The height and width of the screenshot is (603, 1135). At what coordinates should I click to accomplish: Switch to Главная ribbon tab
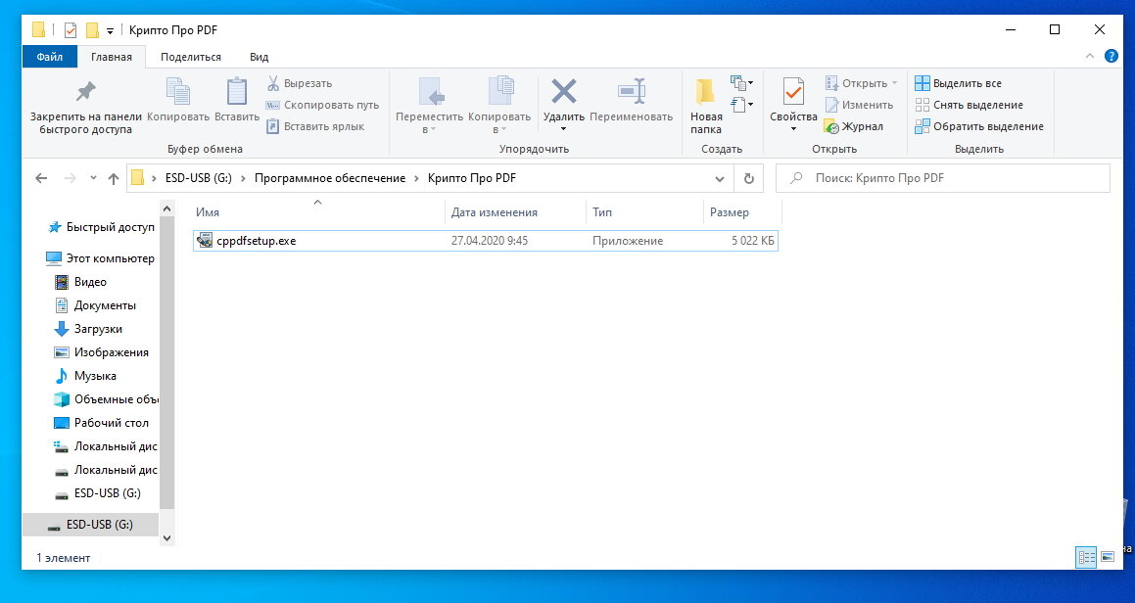tap(112, 57)
